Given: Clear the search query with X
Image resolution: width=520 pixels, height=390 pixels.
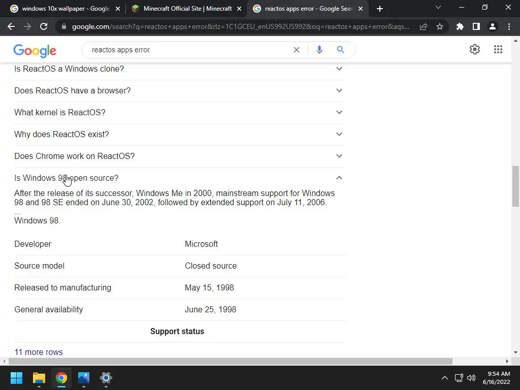Looking at the screenshot, I should click(x=297, y=50).
